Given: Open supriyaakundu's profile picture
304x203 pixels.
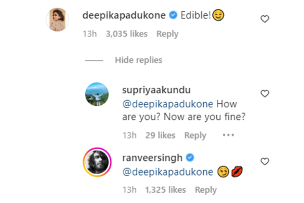Looking at the screenshot, I should pyautogui.click(x=96, y=95).
